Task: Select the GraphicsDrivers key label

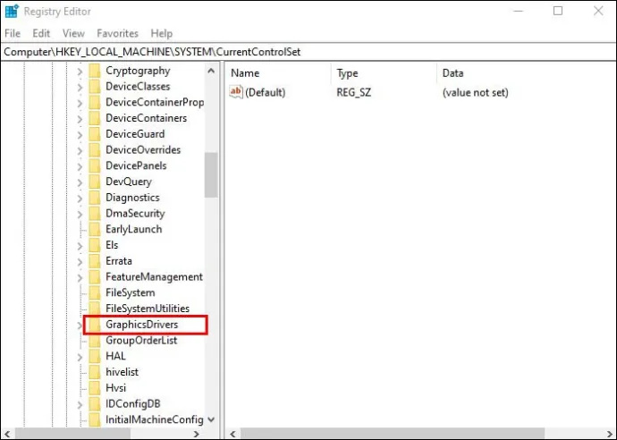Action: tap(141, 325)
